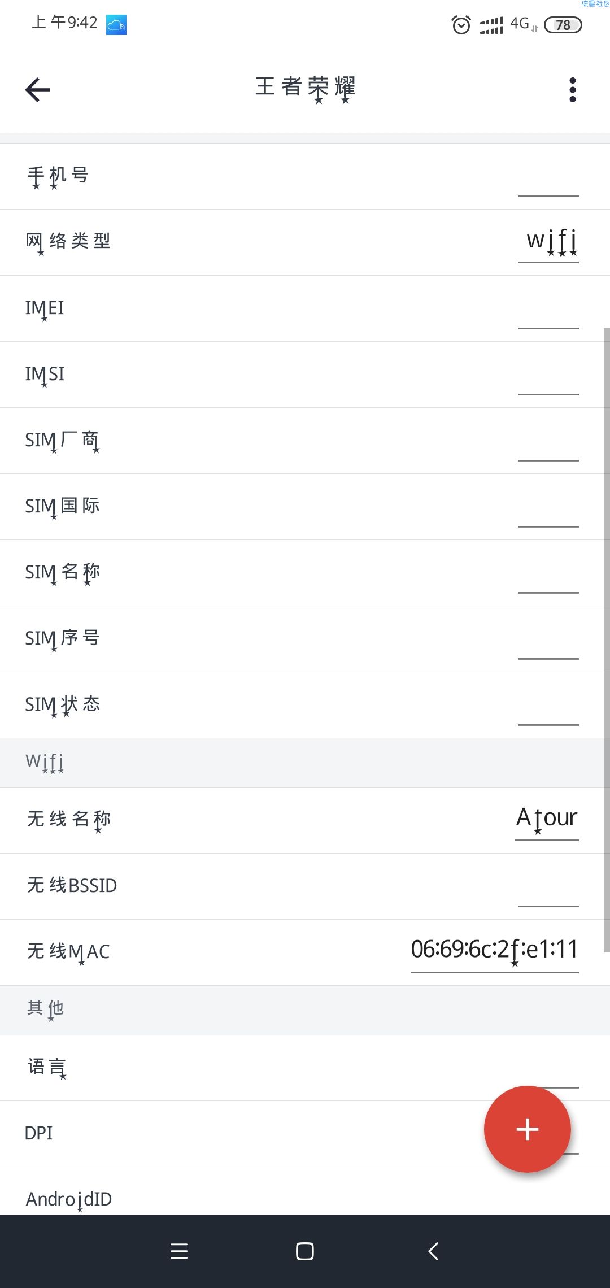This screenshot has height=1288, width=610.
Task: Edit the SIM厂商 value field
Action: coord(548,446)
